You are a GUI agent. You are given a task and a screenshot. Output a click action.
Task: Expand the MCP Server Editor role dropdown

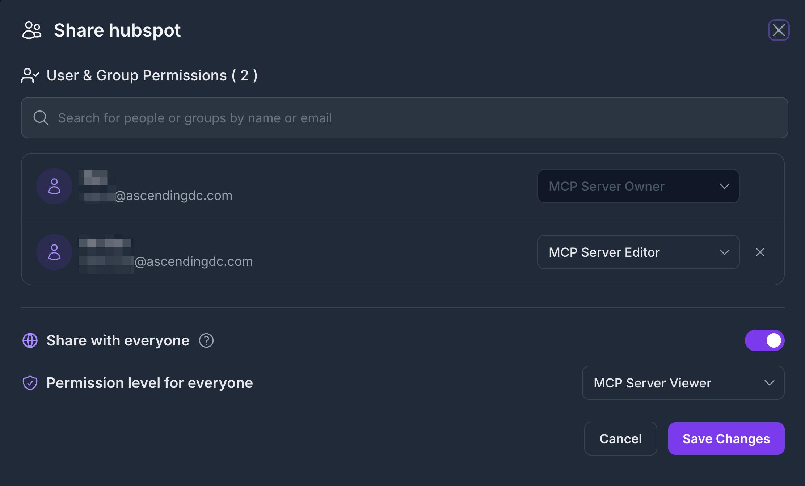click(x=638, y=252)
